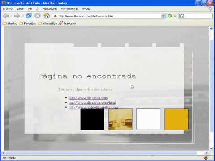The width and height of the screenshot is (215, 161).
Task: Open the search engine icon in search box
Action: click(x=182, y=16)
